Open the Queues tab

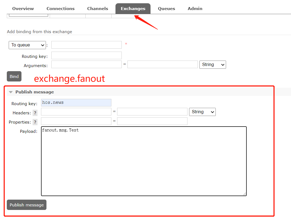[x=167, y=8]
